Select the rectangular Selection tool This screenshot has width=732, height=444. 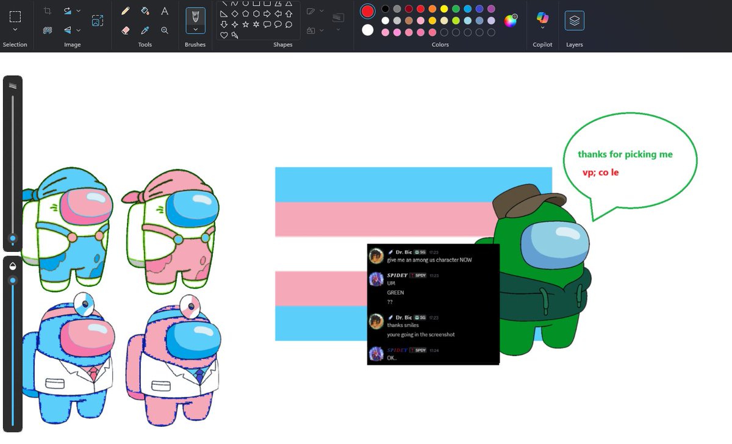[15, 16]
